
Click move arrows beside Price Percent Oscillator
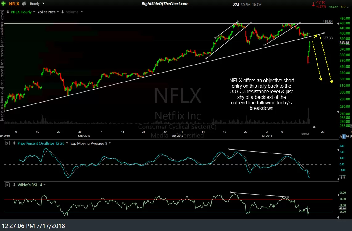[x=14, y=143]
